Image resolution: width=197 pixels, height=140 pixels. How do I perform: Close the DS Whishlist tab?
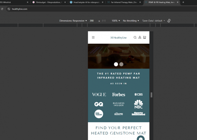click(27, 2)
